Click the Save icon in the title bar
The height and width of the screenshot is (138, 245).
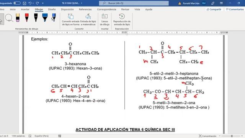24,3
